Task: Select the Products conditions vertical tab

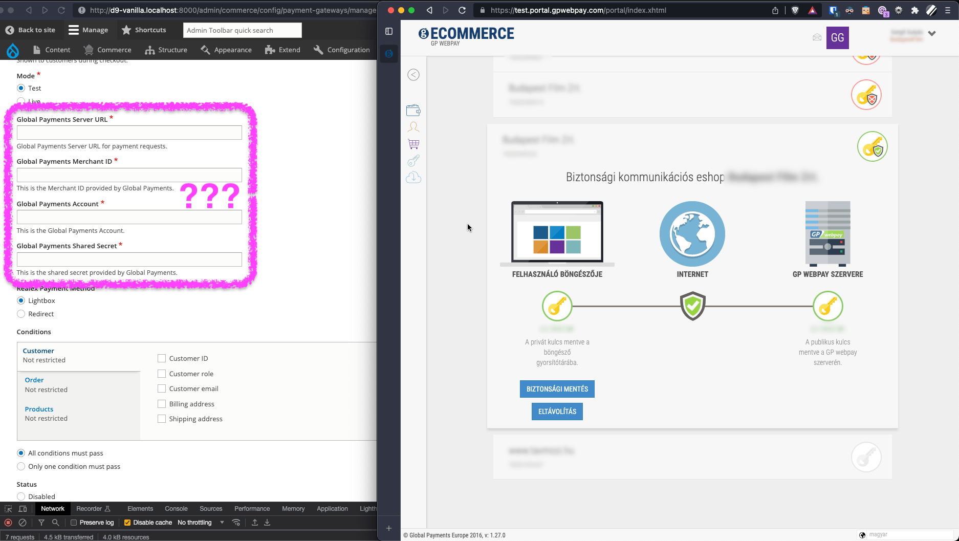Action: 79,414
